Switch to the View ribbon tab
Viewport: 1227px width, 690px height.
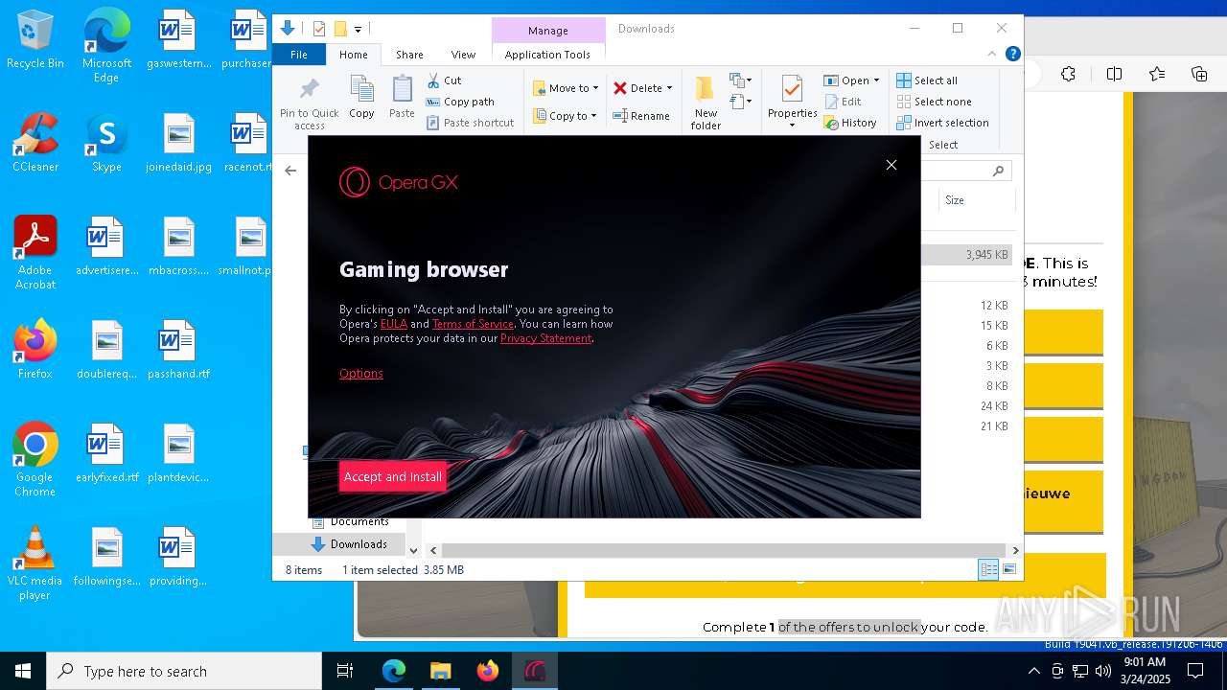(x=463, y=55)
